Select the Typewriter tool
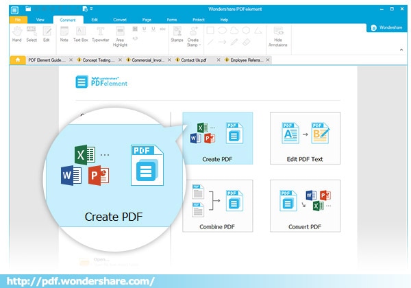Image resolution: width=411 pixels, height=288 pixels. click(101, 34)
